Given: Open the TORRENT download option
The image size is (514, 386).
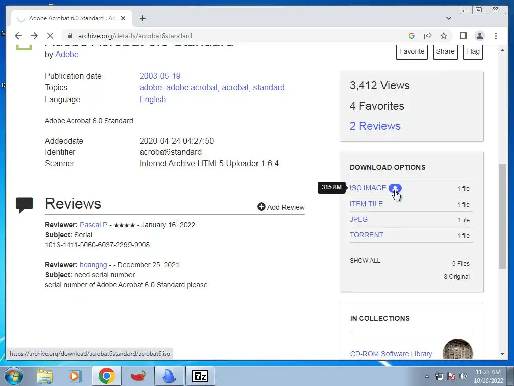Looking at the screenshot, I should (x=366, y=235).
